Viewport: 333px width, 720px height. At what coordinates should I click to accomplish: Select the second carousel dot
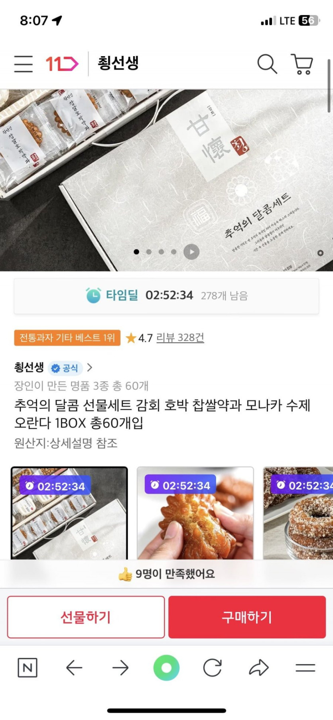[x=149, y=252]
